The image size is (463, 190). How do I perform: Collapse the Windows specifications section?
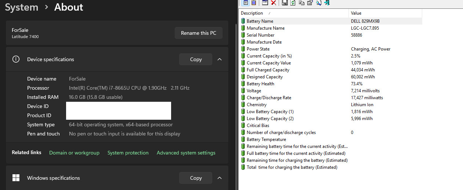coord(220,178)
